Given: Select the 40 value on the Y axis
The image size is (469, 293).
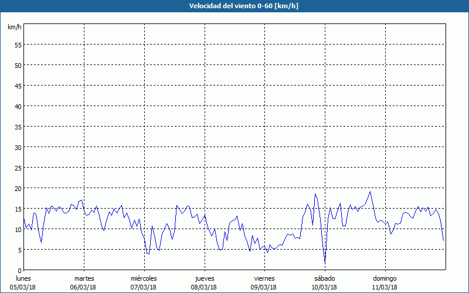Looking at the screenshot, I should (x=18, y=106).
